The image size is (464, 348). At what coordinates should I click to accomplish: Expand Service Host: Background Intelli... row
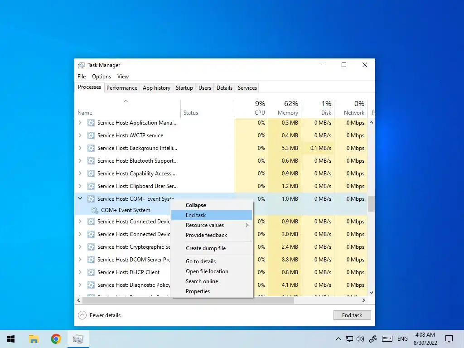coord(80,148)
